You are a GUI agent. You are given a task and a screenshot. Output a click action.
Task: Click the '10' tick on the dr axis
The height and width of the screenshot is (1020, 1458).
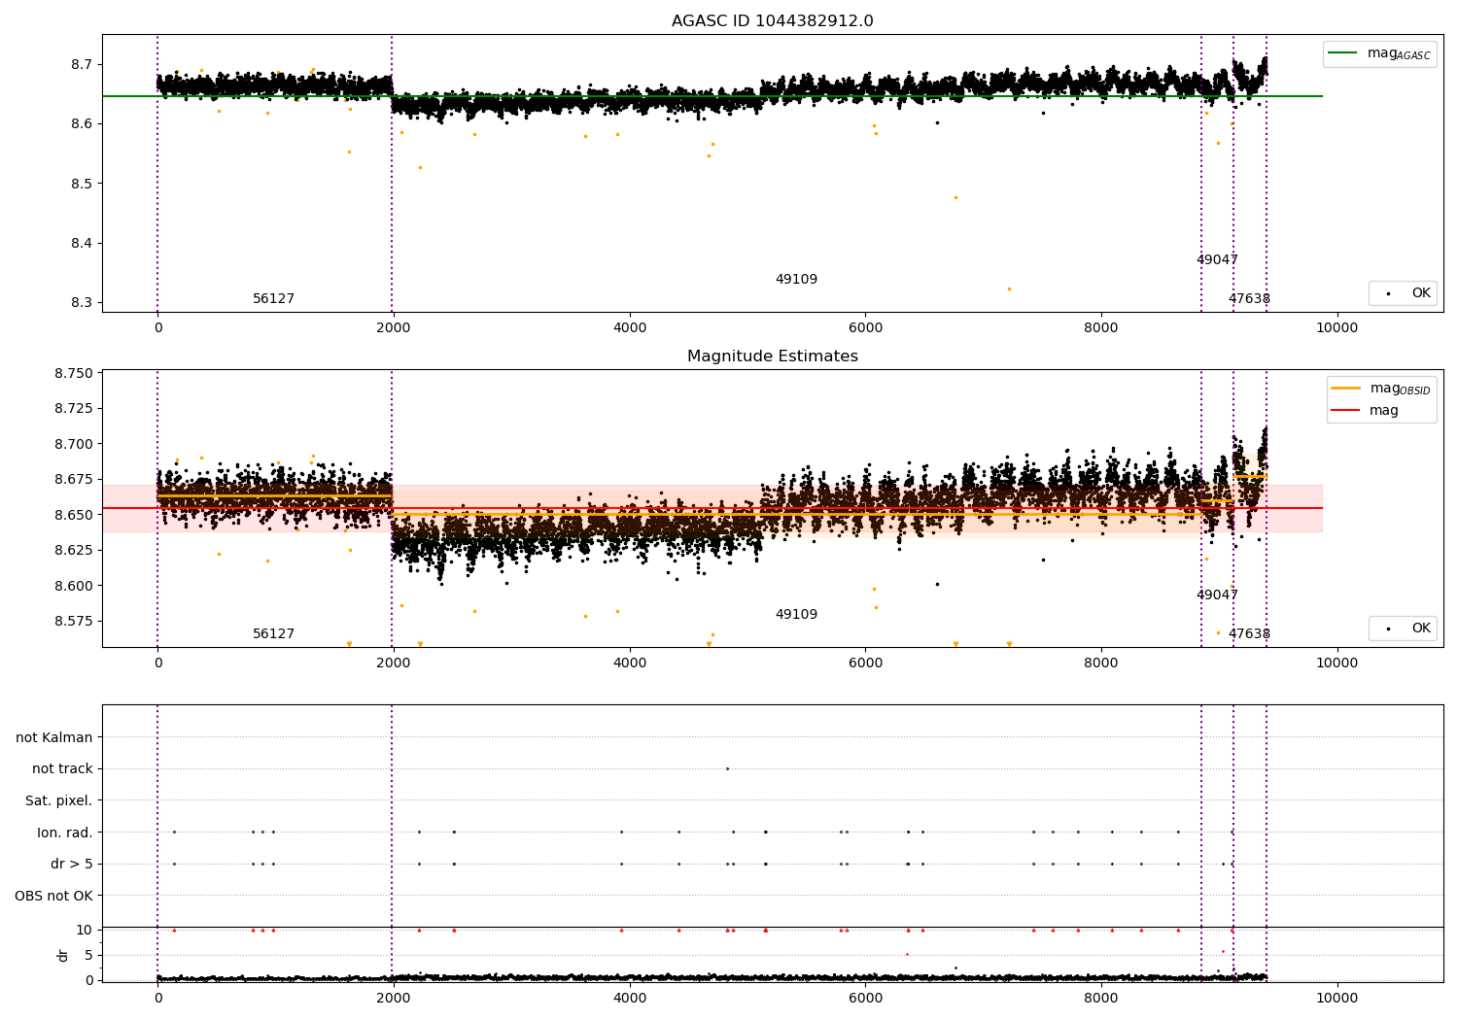(x=85, y=930)
